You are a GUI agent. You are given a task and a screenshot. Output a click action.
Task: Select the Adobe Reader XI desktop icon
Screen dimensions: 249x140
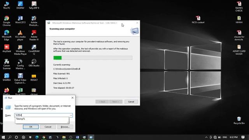point(34,35)
